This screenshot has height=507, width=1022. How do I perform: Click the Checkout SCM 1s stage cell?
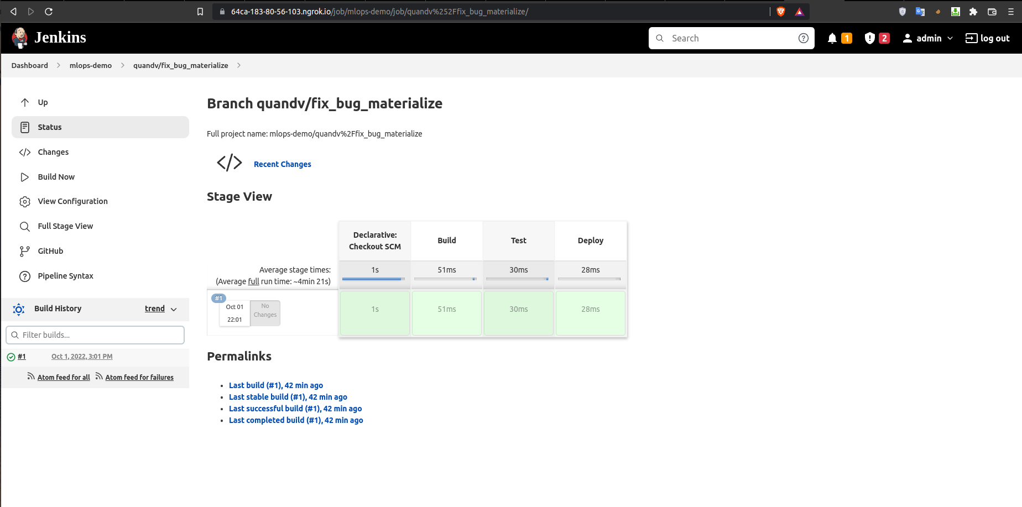375,313
